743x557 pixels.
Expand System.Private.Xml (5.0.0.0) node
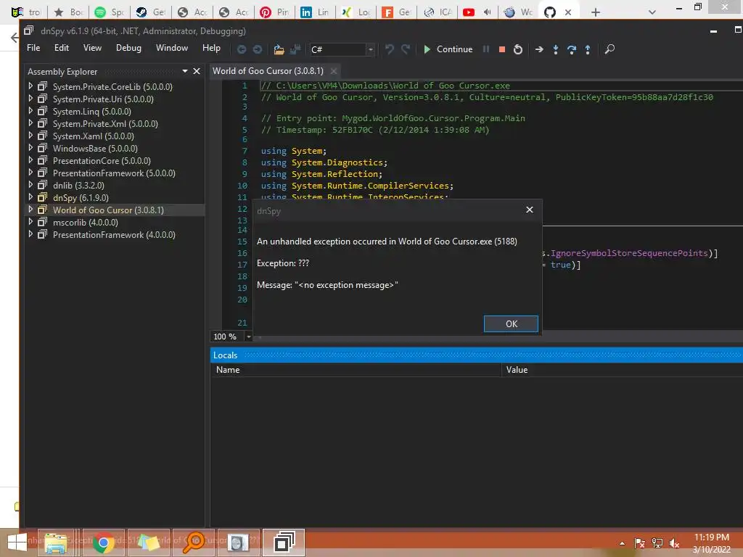30,123
